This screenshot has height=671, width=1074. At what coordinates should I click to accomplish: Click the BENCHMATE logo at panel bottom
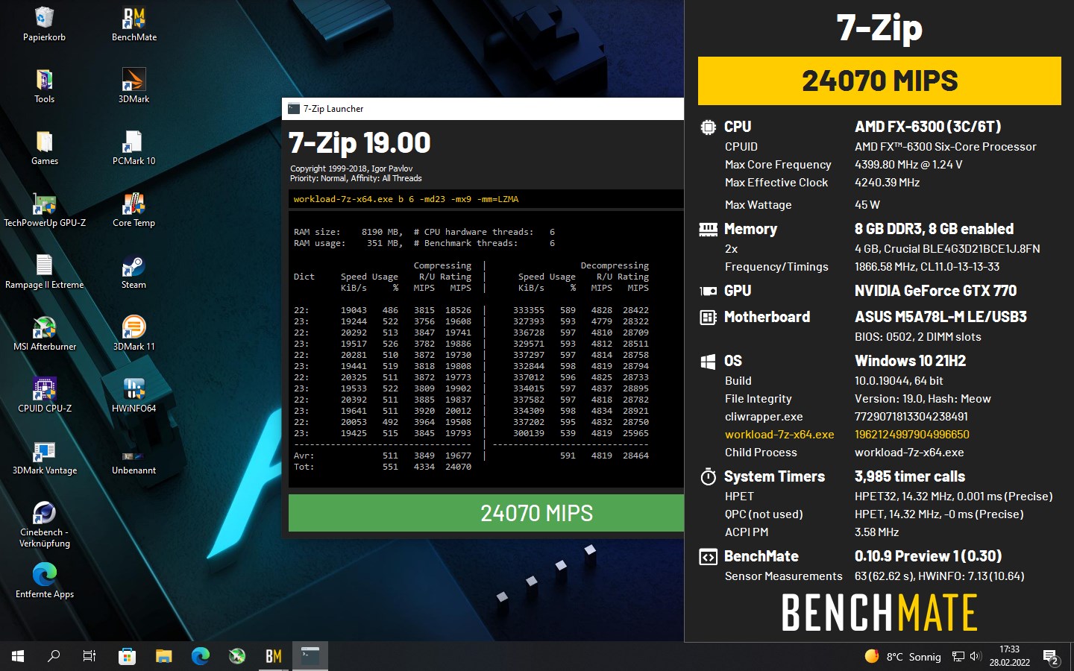coord(879,613)
